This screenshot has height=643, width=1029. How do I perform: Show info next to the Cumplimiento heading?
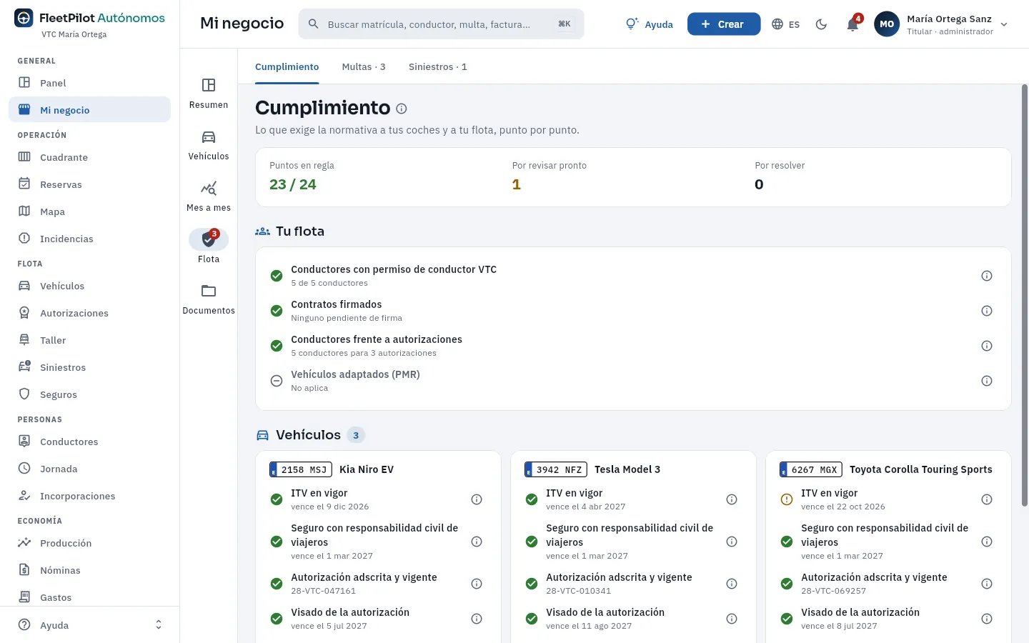click(402, 109)
